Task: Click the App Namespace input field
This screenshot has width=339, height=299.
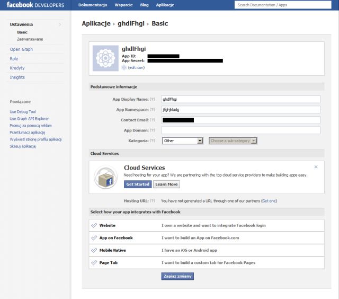Action: 240,110
